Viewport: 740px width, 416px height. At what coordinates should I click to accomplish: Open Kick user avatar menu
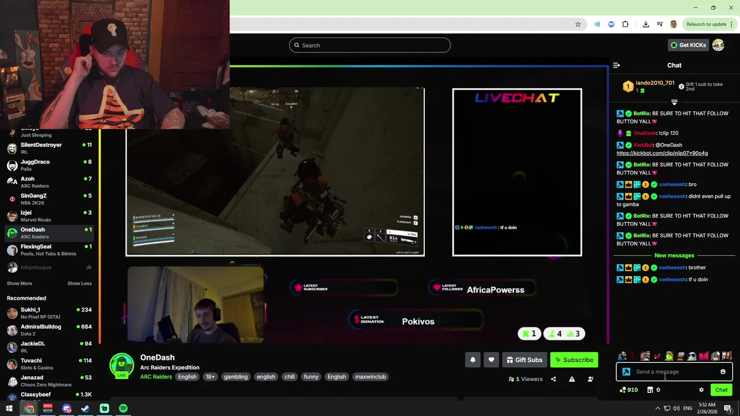[x=718, y=45]
